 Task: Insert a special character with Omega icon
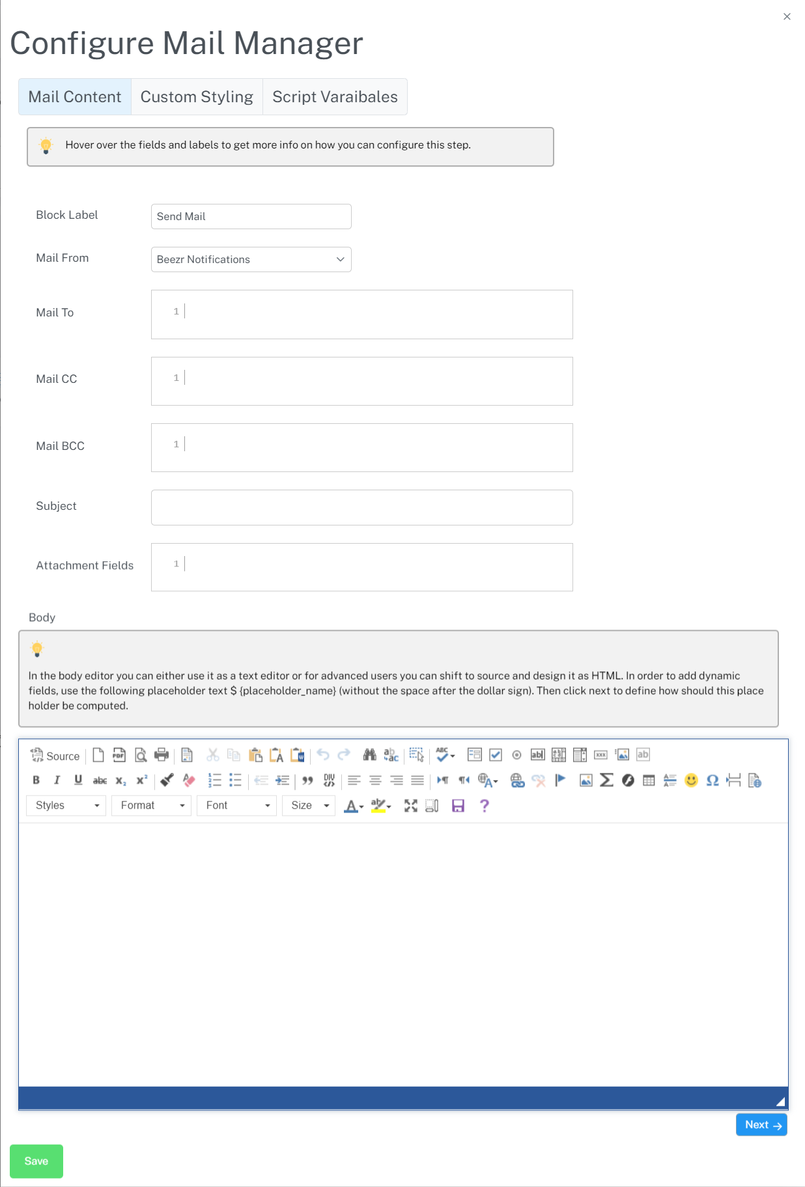[x=712, y=780]
